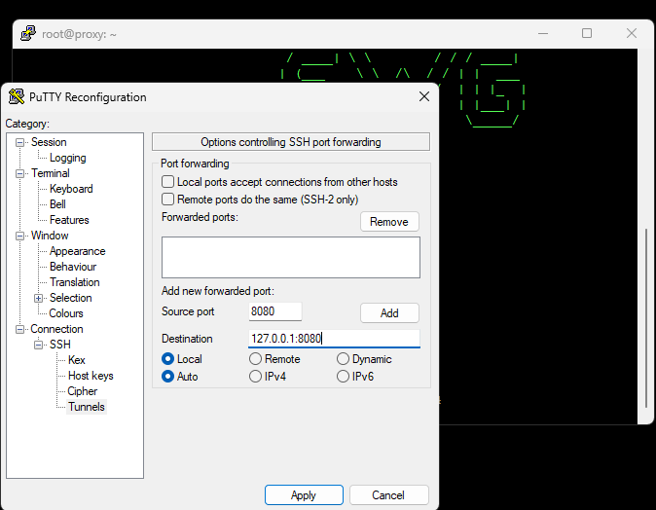
Task: Click the Forwarded ports list box
Action: (x=291, y=257)
